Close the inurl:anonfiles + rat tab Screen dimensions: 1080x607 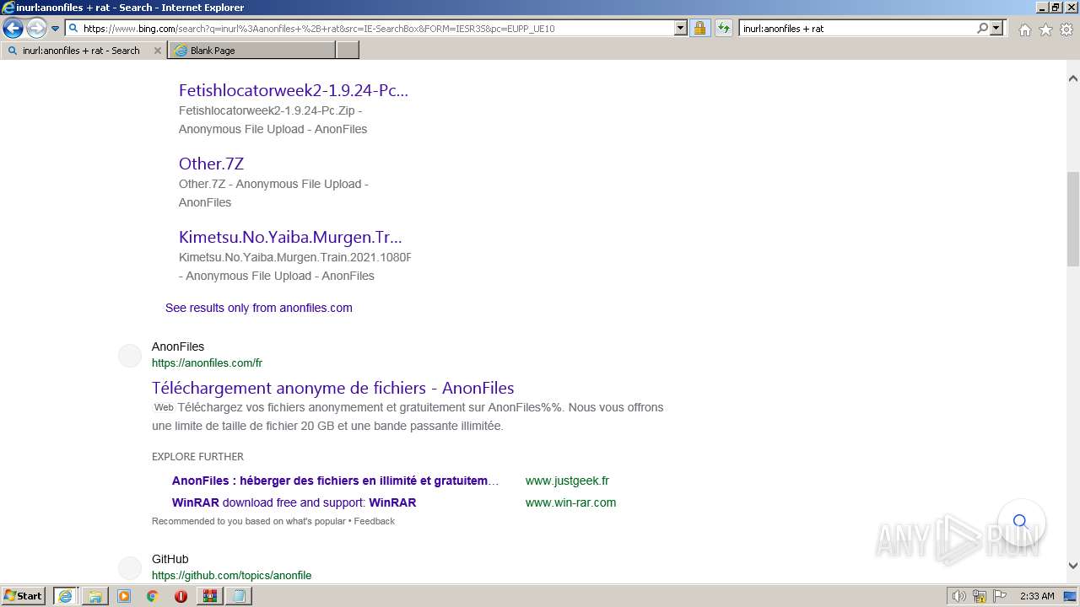pyautogui.click(x=157, y=51)
